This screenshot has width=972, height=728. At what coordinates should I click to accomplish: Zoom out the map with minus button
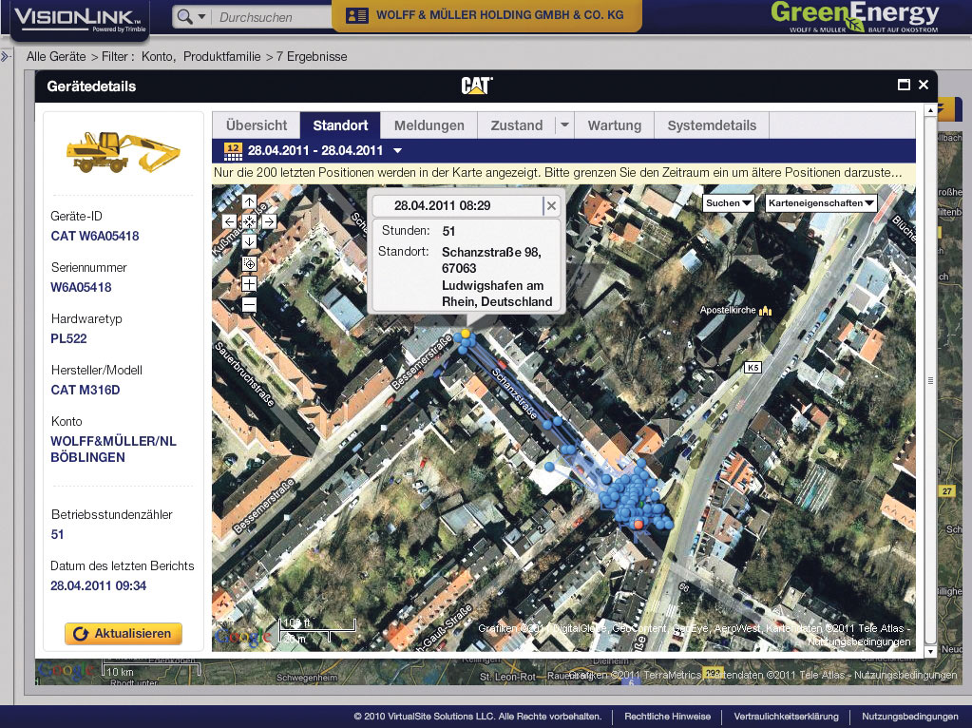tap(249, 304)
